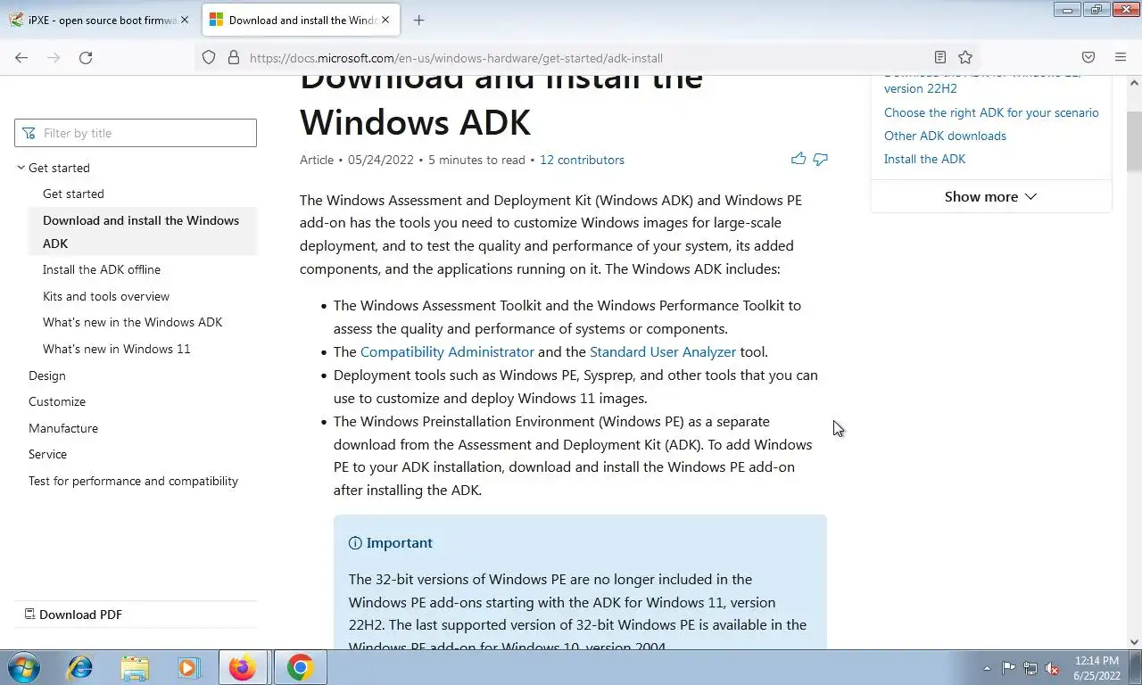
Task: Follow the Standard User Analyzer link
Action: pyautogui.click(x=663, y=351)
